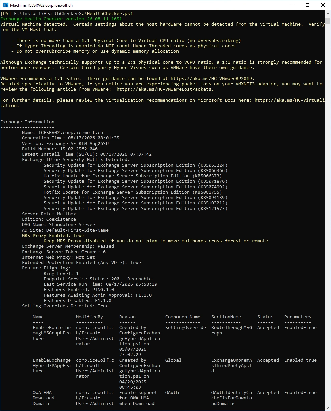
Task: Minimize the ICESRV02 console window
Action: click(x=292, y=5)
